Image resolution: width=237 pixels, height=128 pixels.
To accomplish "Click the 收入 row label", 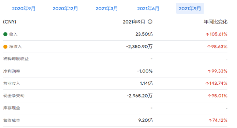I will [13, 34].
